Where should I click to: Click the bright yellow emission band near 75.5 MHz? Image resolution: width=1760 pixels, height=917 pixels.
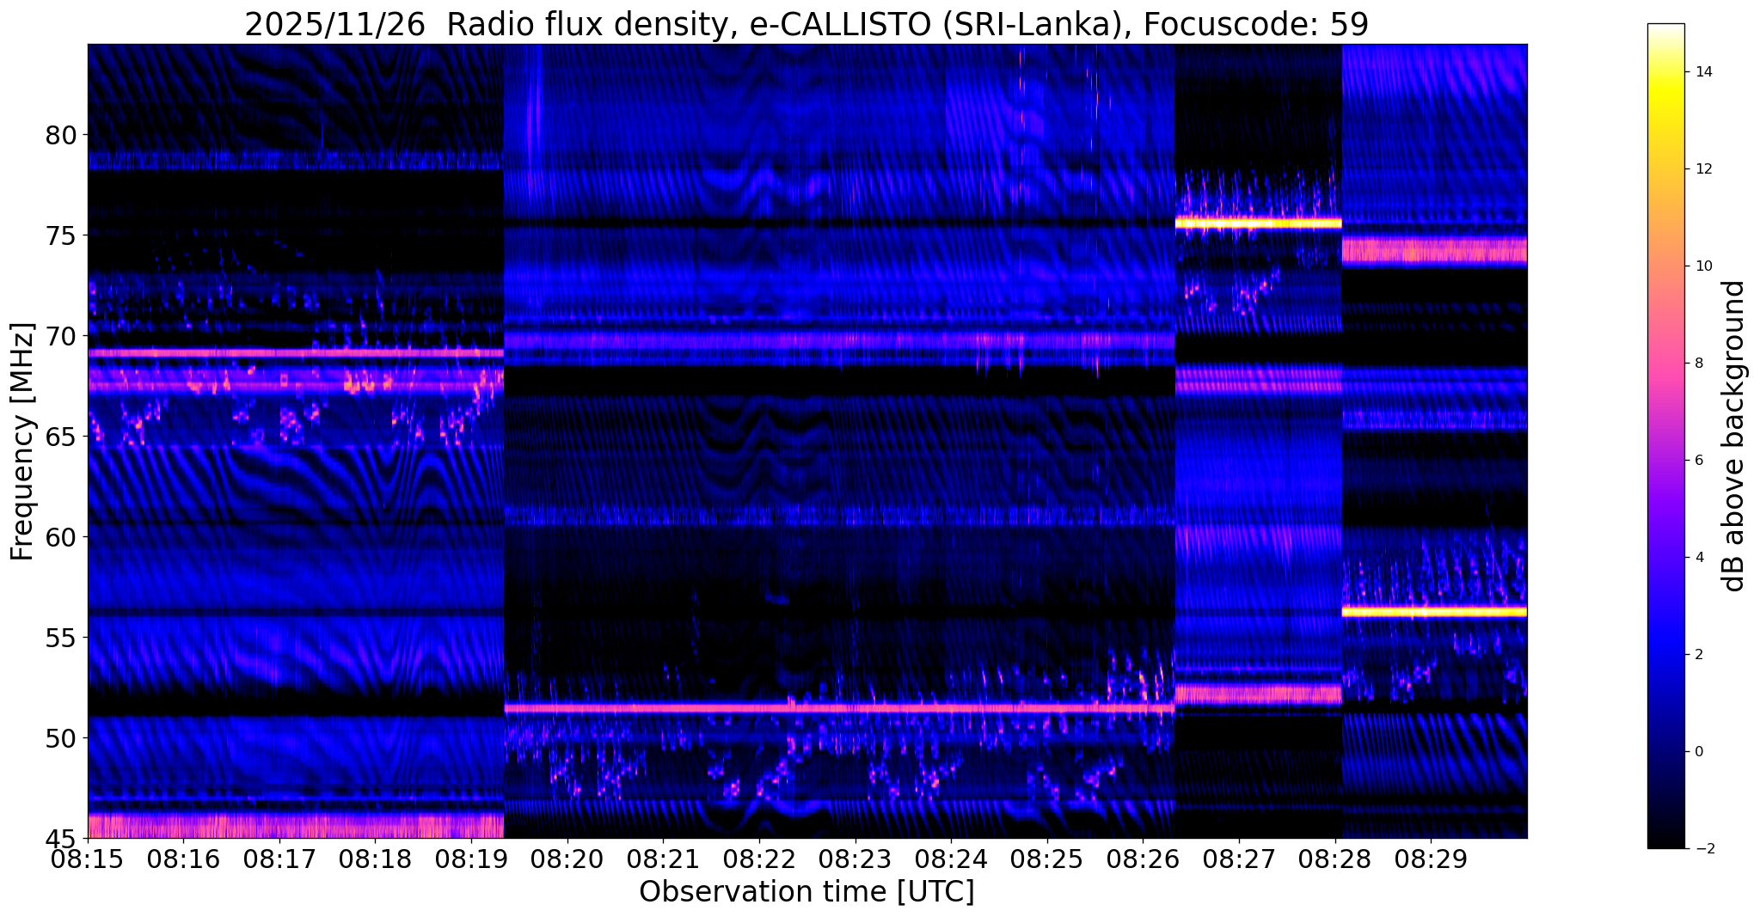pos(1258,223)
